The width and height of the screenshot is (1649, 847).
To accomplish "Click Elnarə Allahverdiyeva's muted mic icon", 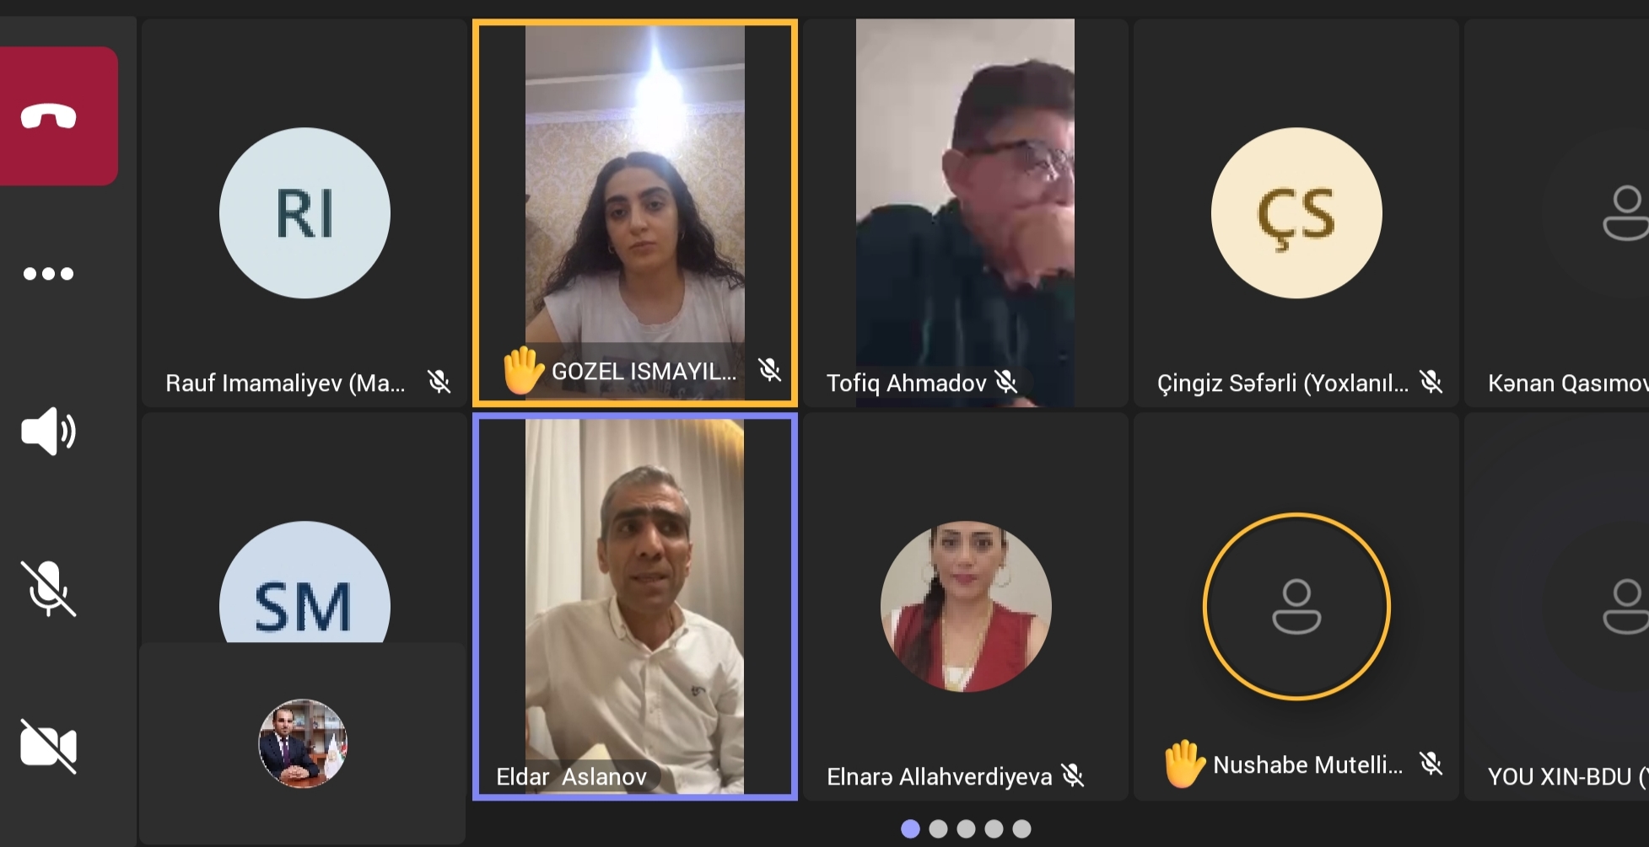I will click(1073, 775).
